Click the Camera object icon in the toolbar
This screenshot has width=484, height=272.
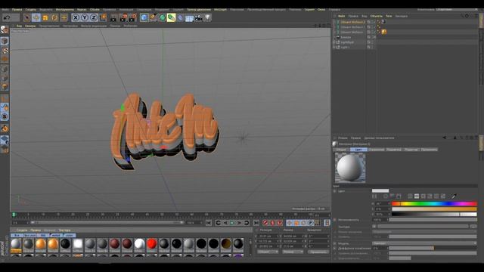click(x=198, y=18)
